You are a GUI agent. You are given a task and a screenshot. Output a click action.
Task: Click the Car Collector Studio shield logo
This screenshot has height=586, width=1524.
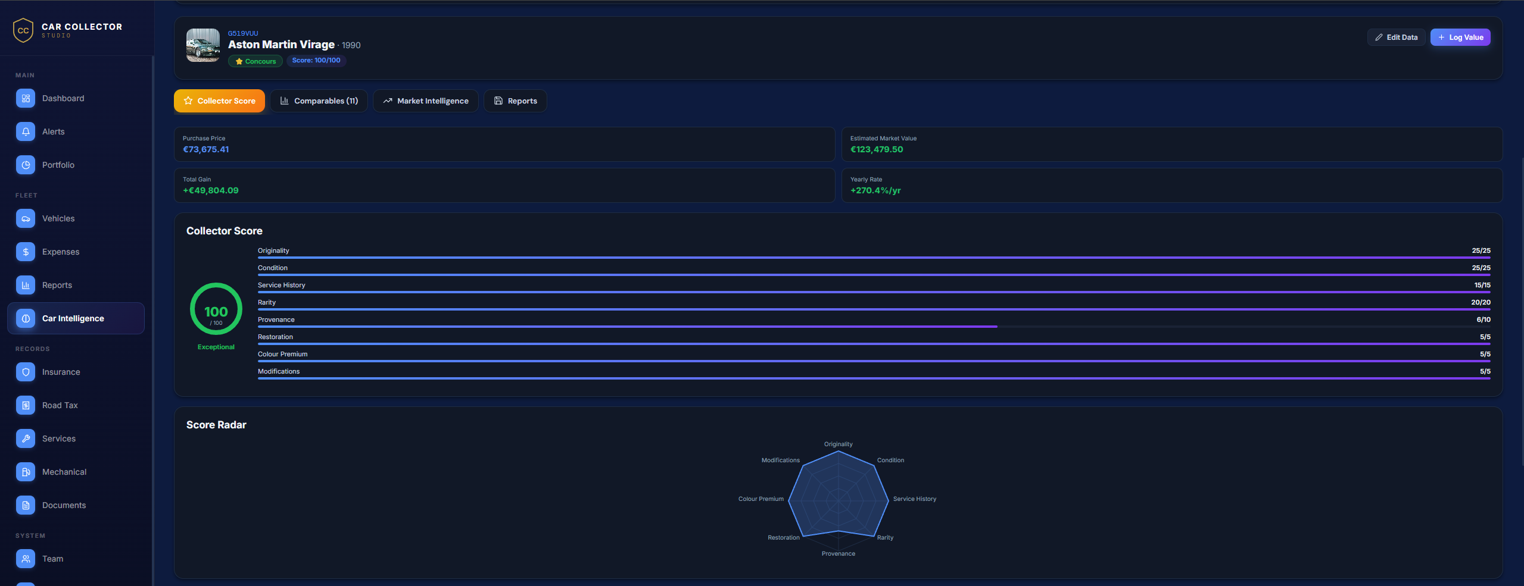pos(23,30)
